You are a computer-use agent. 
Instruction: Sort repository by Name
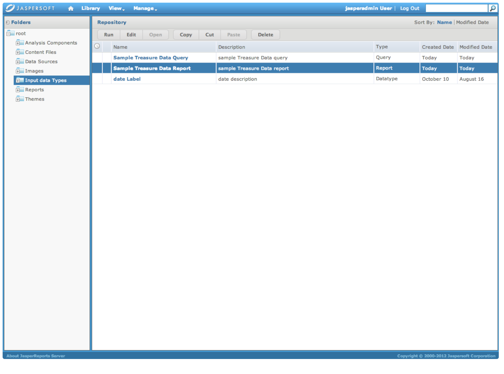point(444,23)
